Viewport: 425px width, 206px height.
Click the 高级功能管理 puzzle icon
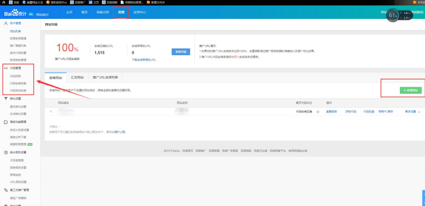pyautogui.click(x=6, y=122)
